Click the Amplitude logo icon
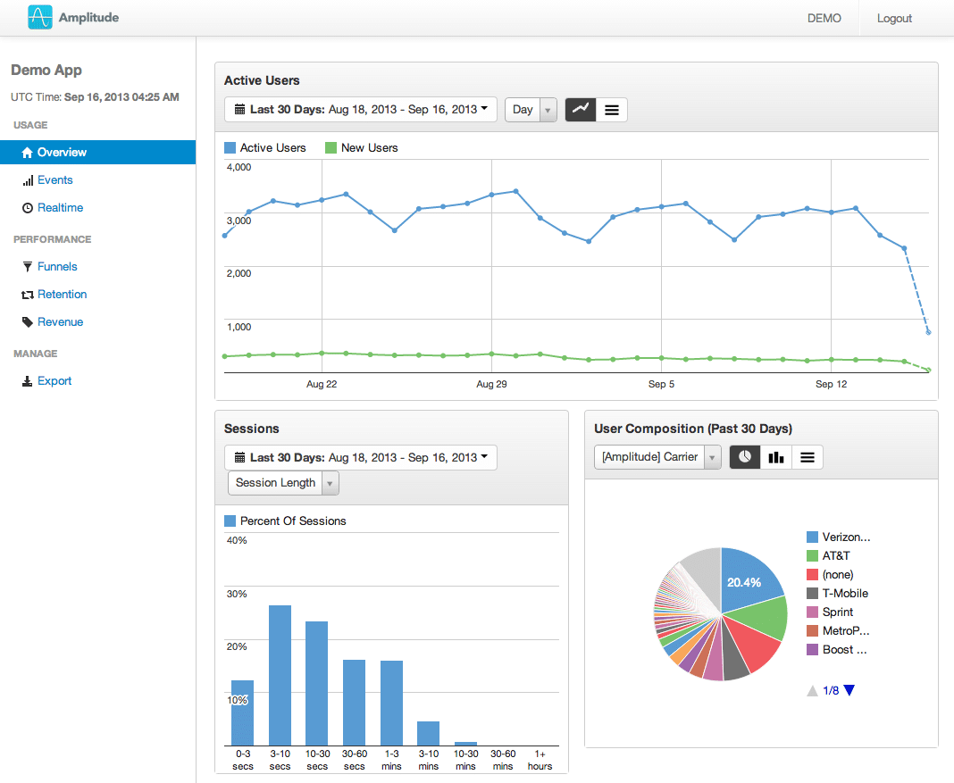Viewport: 954px width, 783px height. [40, 17]
